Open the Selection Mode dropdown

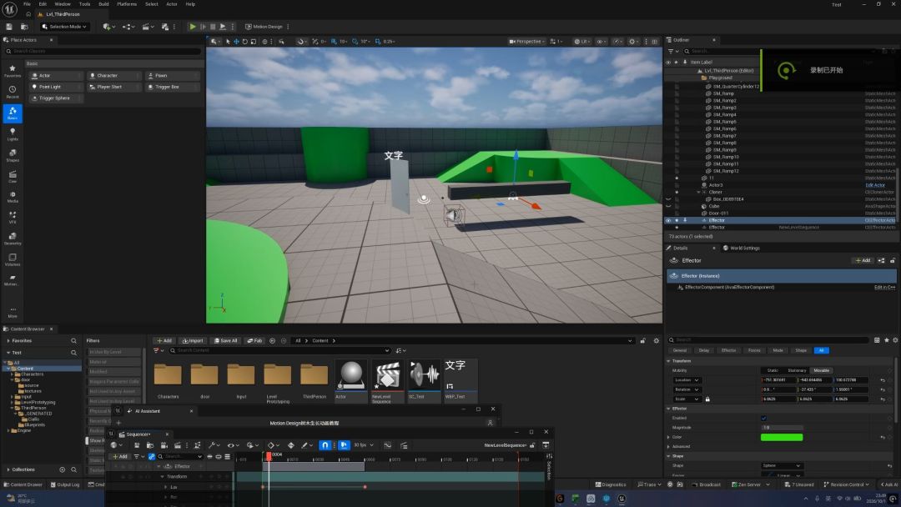pos(64,27)
